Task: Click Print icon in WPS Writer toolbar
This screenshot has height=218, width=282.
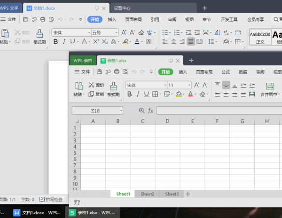Action: tap(43, 19)
